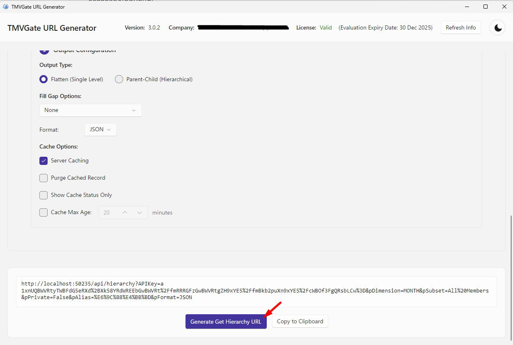Click Copy to Clipboard button
This screenshot has height=345, width=513.
[x=300, y=321]
